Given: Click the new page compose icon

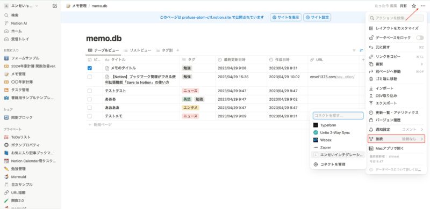Looking at the screenshot, I should click(55, 6).
